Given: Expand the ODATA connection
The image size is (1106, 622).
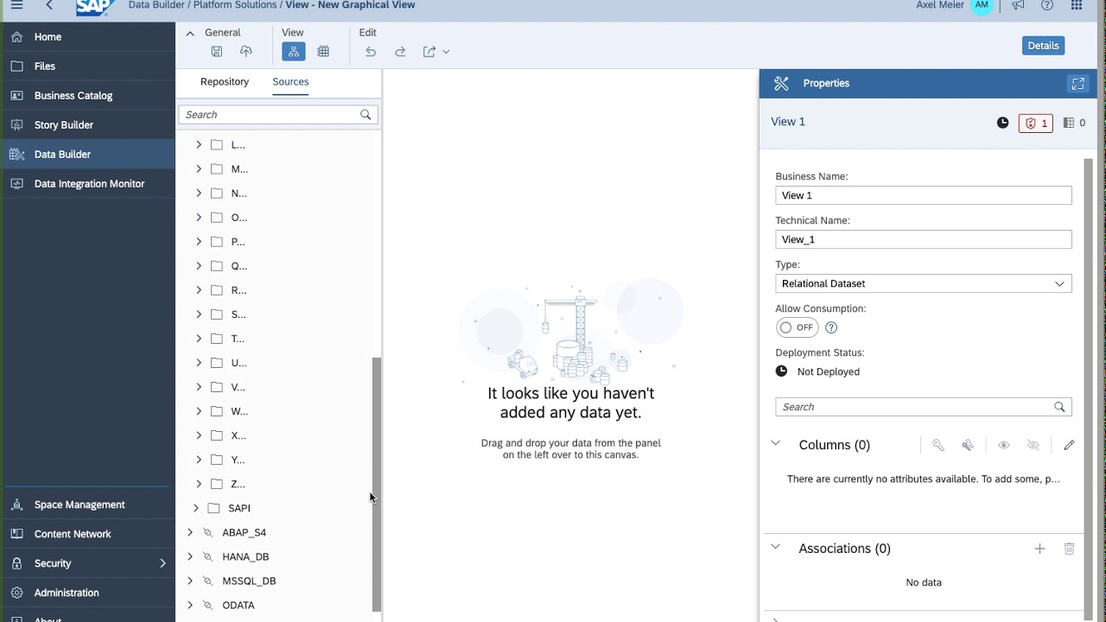Looking at the screenshot, I should point(190,605).
